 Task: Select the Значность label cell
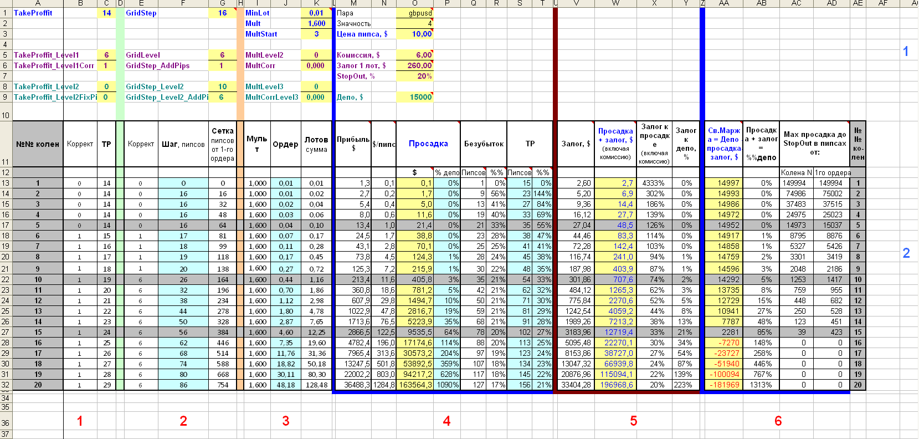coord(354,23)
